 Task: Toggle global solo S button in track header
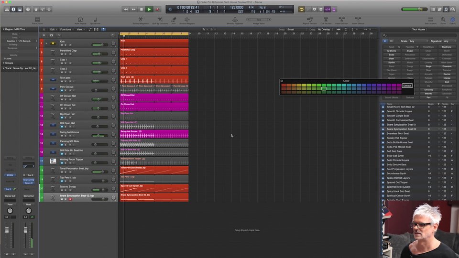pos(58,35)
